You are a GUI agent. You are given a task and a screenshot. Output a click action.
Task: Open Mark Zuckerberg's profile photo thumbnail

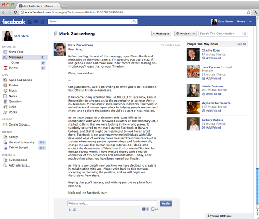pyautogui.click(x=60, y=50)
